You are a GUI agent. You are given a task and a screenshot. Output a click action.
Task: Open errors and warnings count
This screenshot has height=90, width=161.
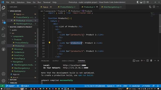click(x=25, y=86)
